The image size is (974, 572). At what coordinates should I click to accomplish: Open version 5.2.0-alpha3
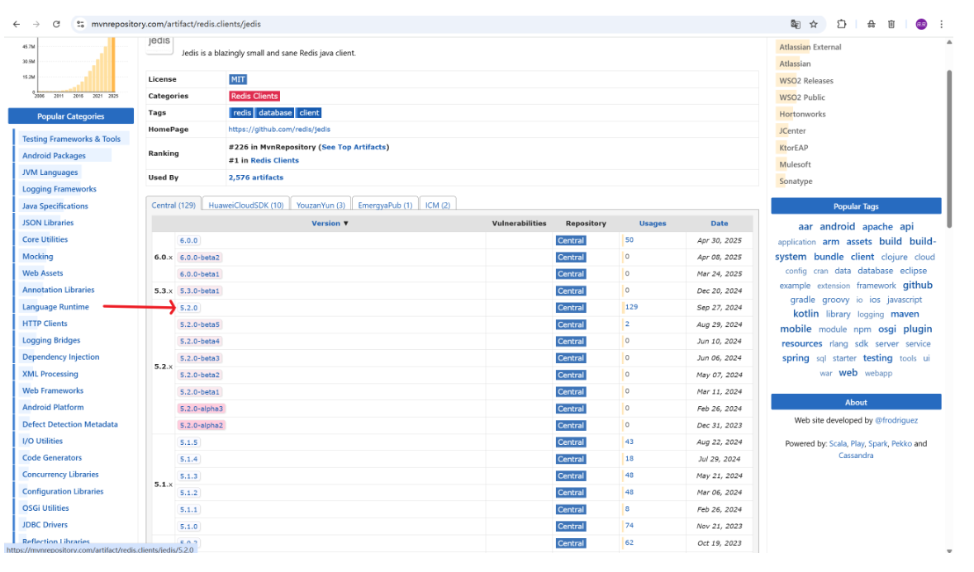(x=202, y=409)
